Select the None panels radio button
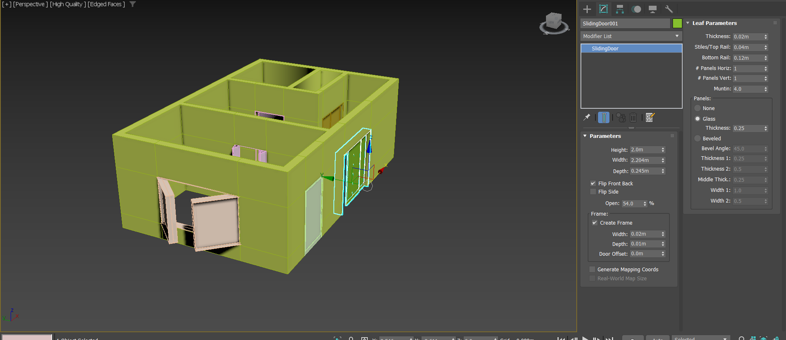This screenshot has width=786, height=340. click(698, 108)
